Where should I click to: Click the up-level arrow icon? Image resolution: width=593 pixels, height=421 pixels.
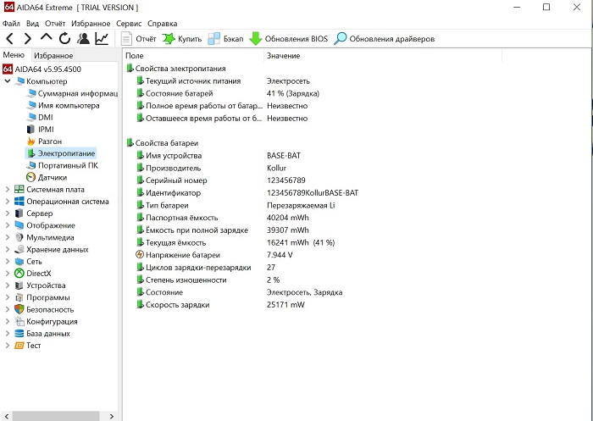46,37
